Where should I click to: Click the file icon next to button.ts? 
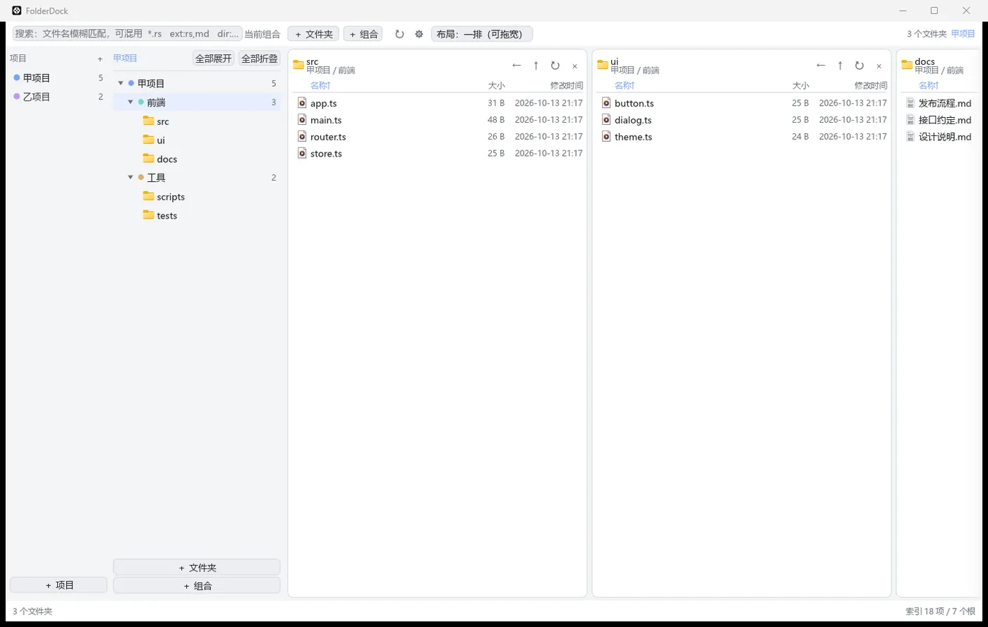[x=606, y=103]
